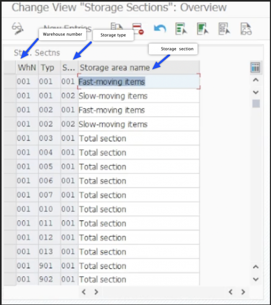The height and width of the screenshot is (305, 271).
Task: Click the left horizontal scroll-right arrow
Action: 96,292
